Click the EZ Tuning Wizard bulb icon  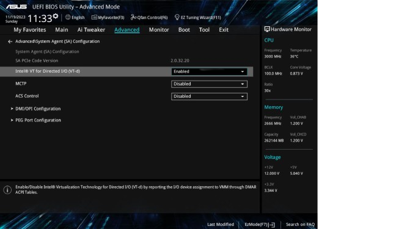(x=177, y=17)
